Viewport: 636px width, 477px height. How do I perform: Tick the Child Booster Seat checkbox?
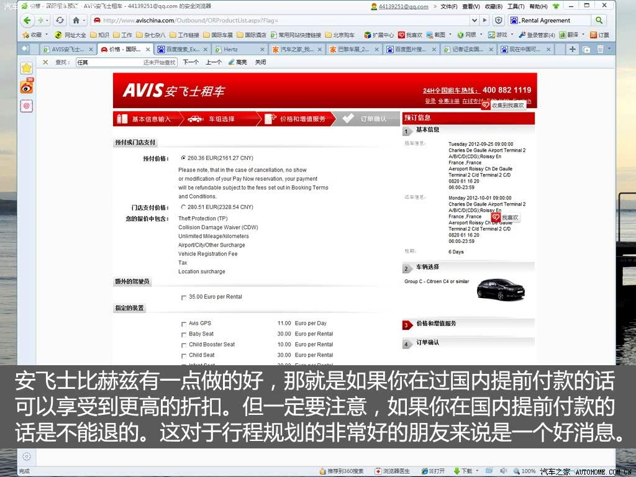click(x=184, y=345)
